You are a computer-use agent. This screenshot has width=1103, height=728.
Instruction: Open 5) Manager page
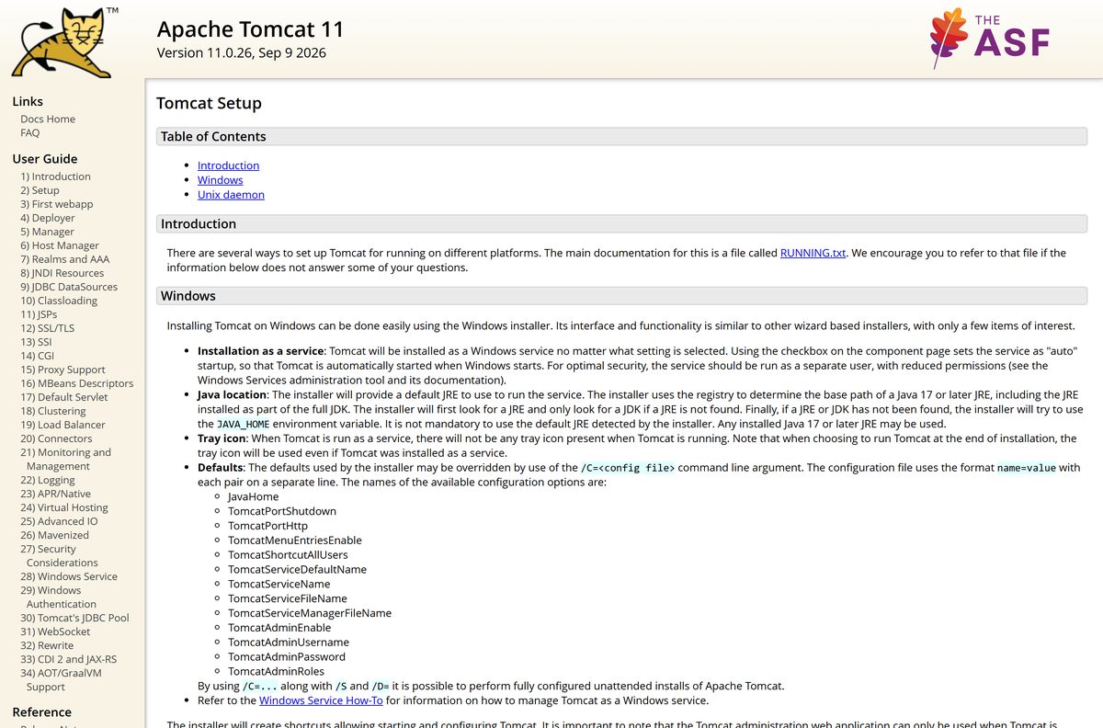pyautogui.click(x=47, y=232)
